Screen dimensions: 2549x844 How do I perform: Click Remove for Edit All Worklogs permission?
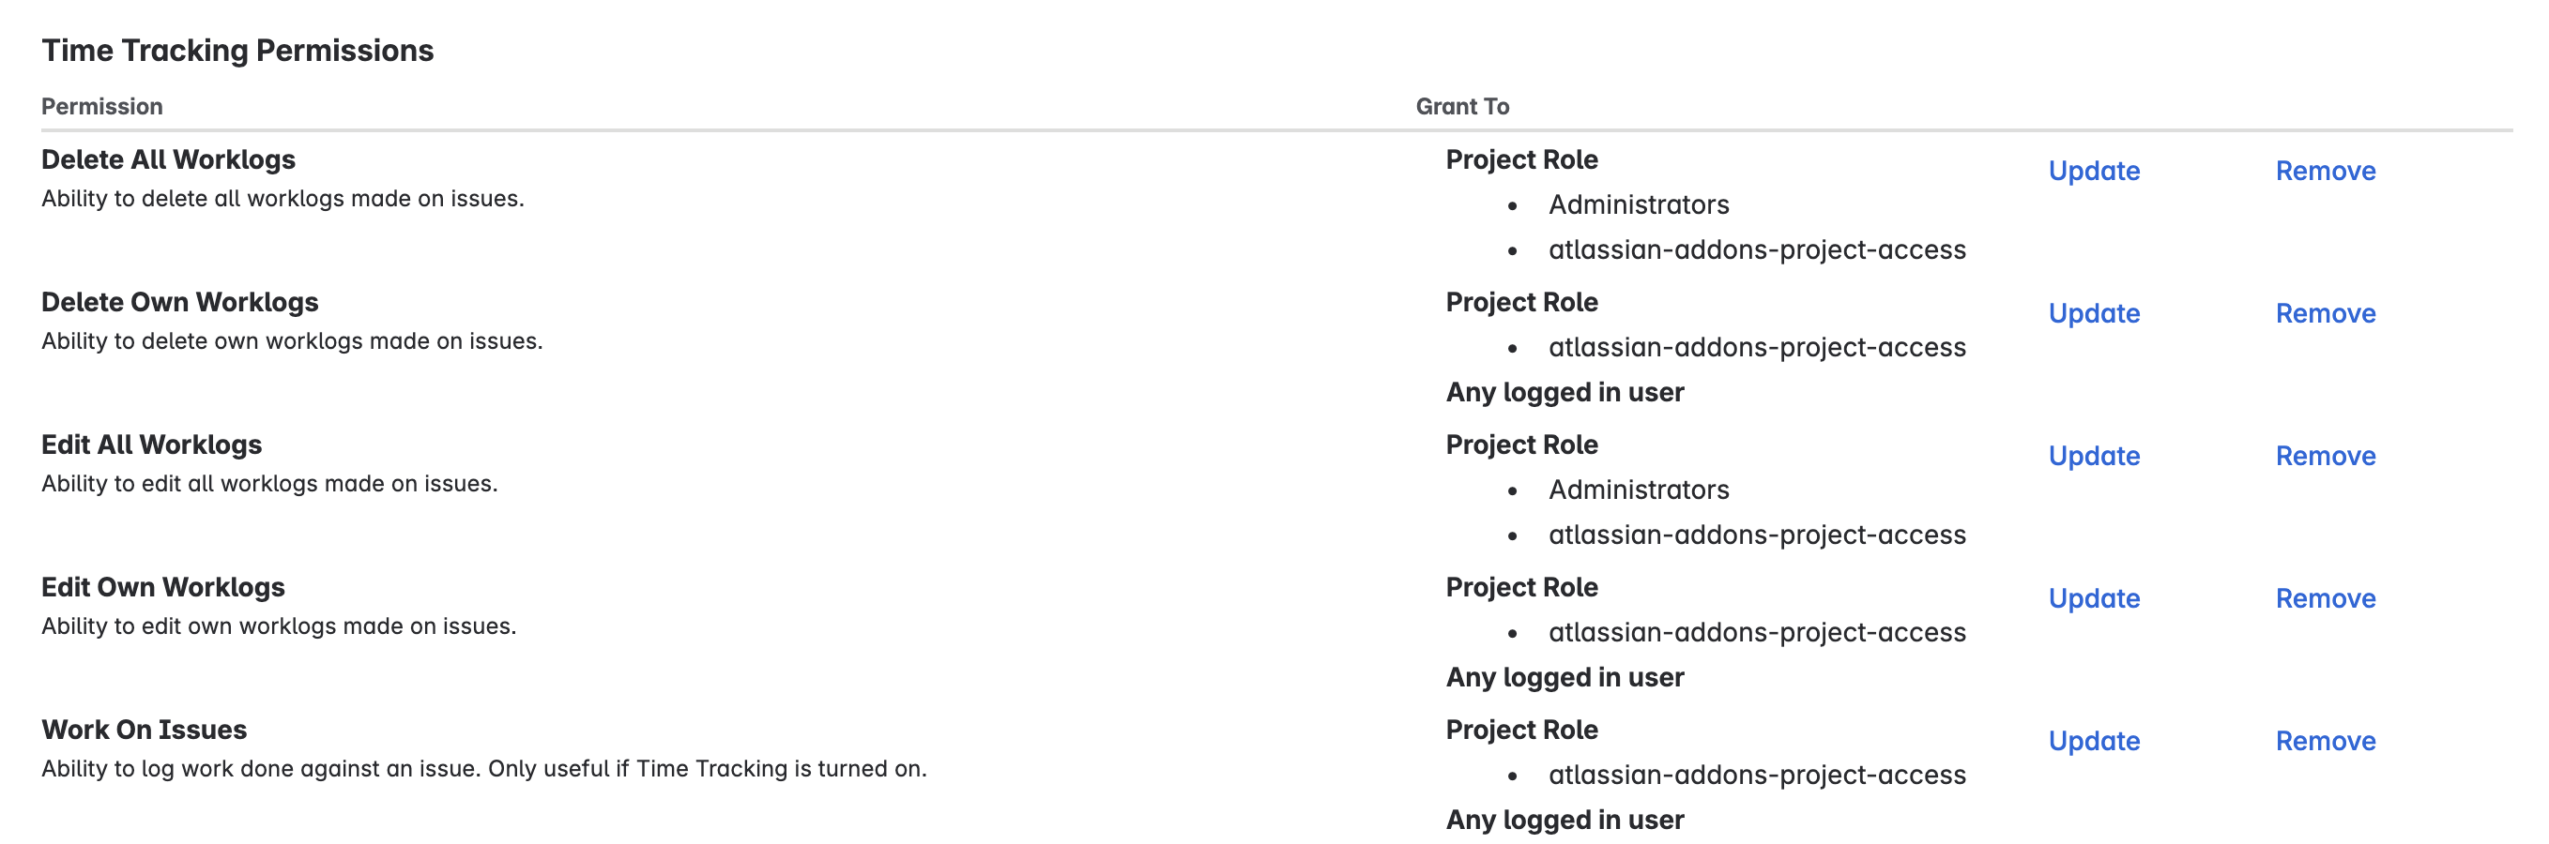pos(2326,456)
